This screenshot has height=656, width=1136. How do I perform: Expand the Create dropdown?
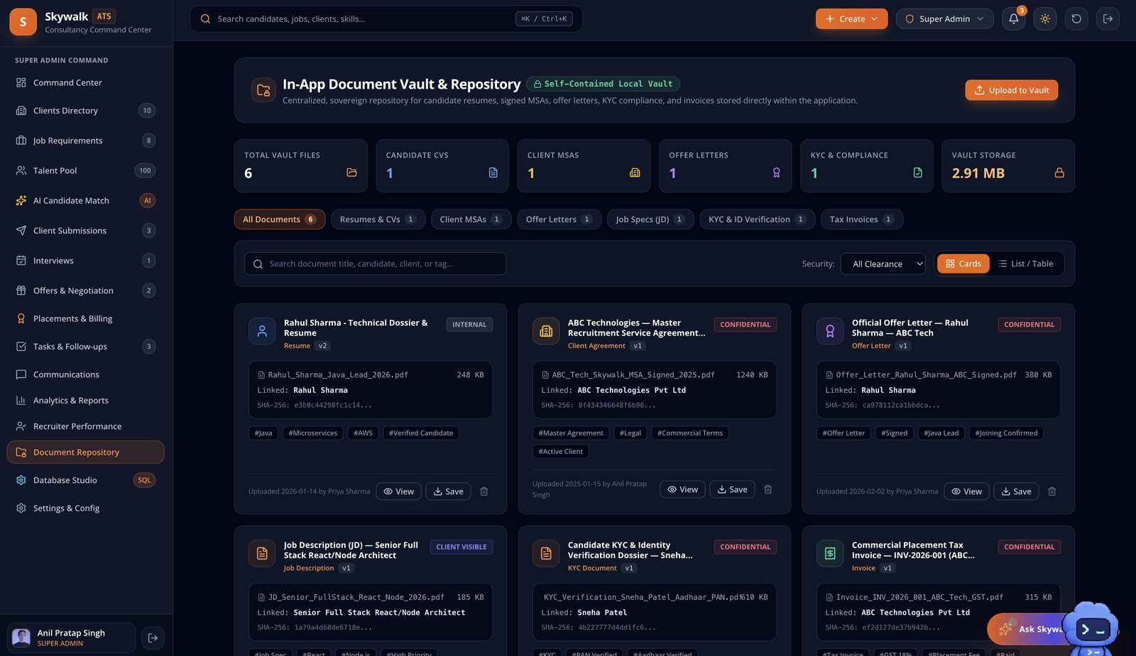851,19
